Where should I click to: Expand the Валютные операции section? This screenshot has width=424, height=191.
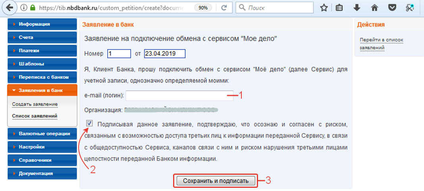coord(42,134)
